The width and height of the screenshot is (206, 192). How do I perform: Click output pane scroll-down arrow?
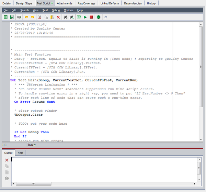pyautogui.click(x=199, y=179)
